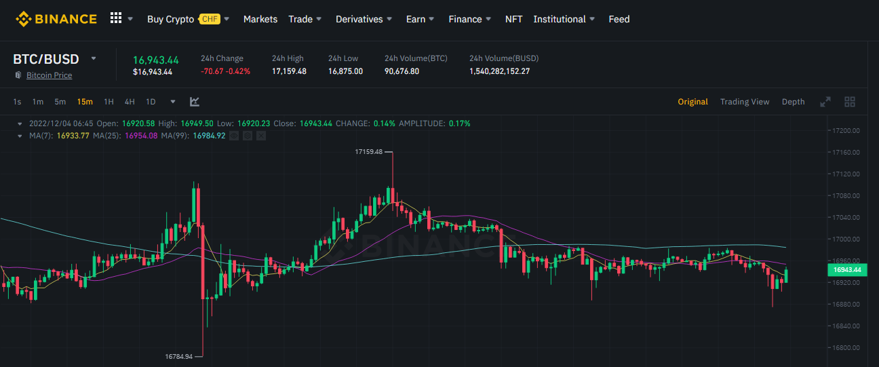Click the candle timestamp 2022/12/04 06:45
The height and width of the screenshot is (367, 879).
pyautogui.click(x=61, y=123)
